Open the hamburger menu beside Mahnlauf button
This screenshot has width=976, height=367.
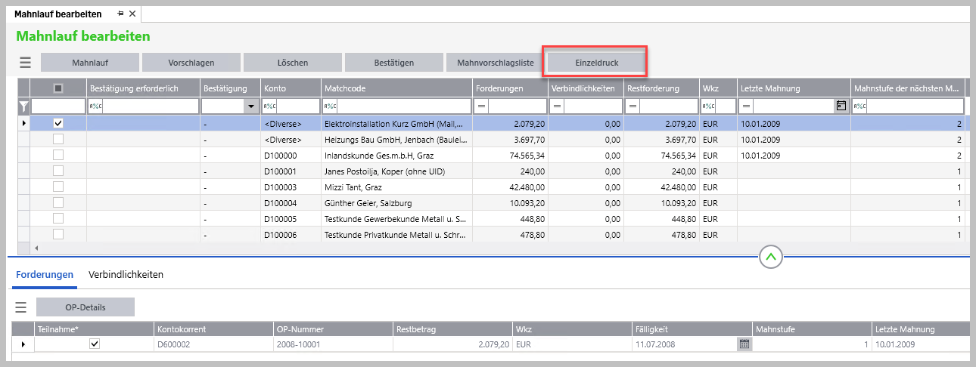[25, 63]
